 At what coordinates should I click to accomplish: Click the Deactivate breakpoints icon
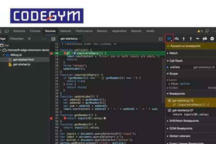204,38
